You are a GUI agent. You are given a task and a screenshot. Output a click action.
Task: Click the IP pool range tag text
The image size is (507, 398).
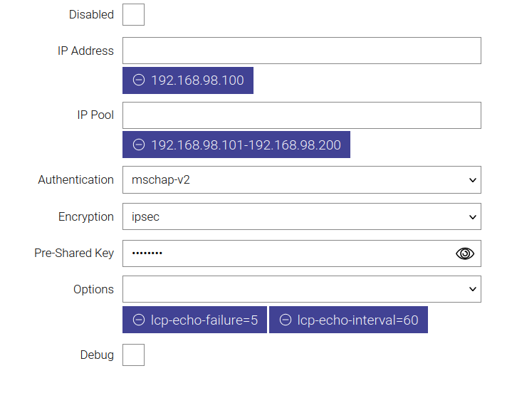[x=246, y=145]
